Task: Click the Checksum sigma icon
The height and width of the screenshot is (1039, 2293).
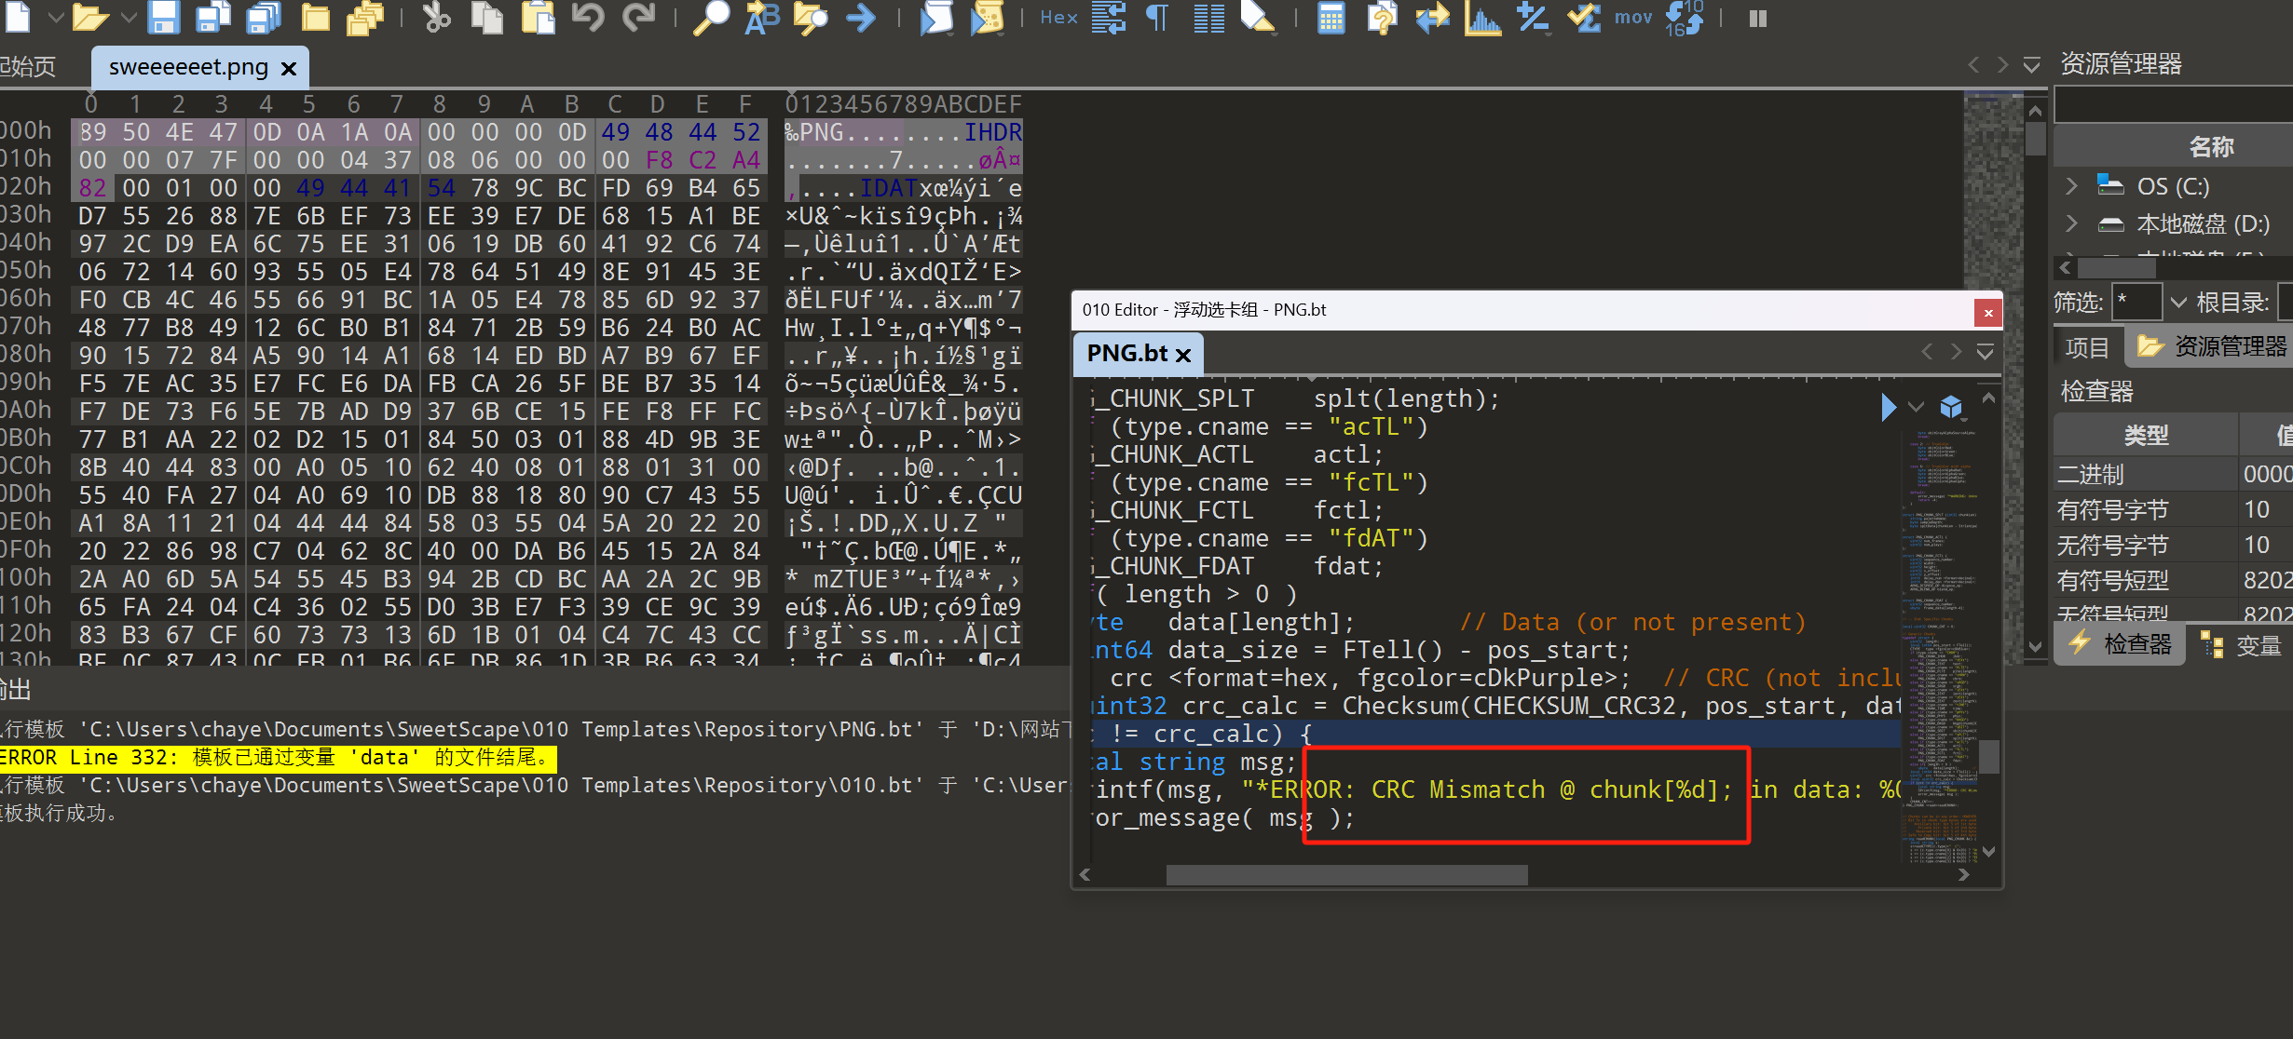Action: pyautogui.click(x=1584, y=17)
